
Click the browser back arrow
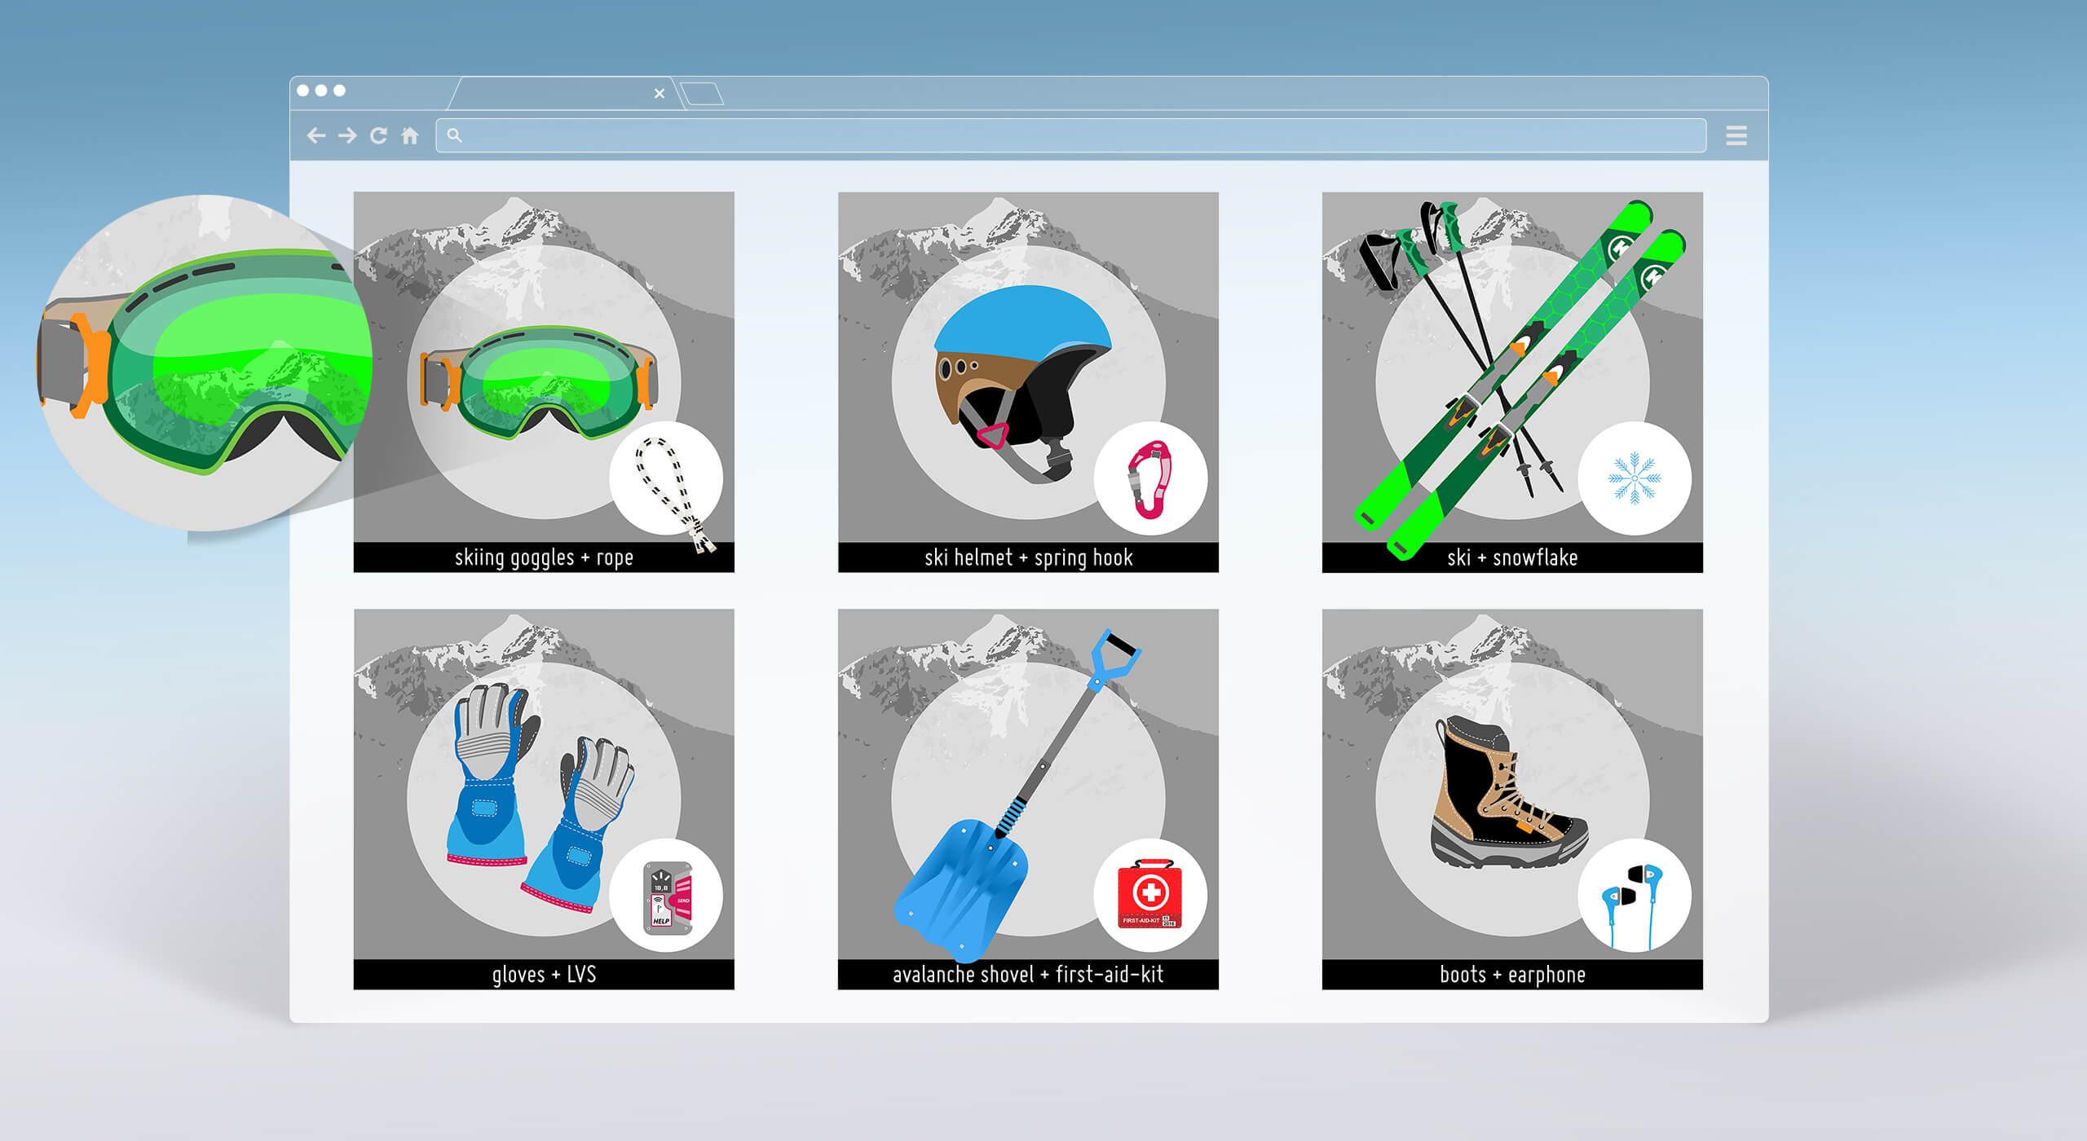click(316, 135)
